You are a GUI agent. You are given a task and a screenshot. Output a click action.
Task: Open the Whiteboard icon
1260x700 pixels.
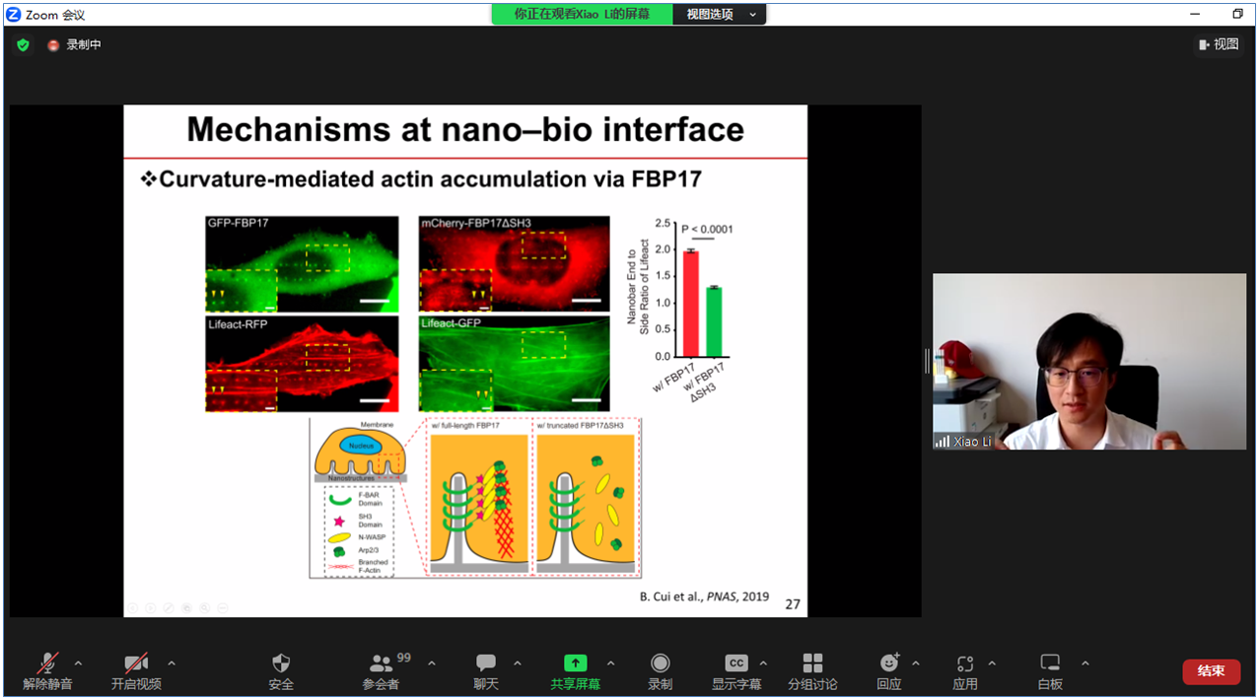coord(1050,664)
